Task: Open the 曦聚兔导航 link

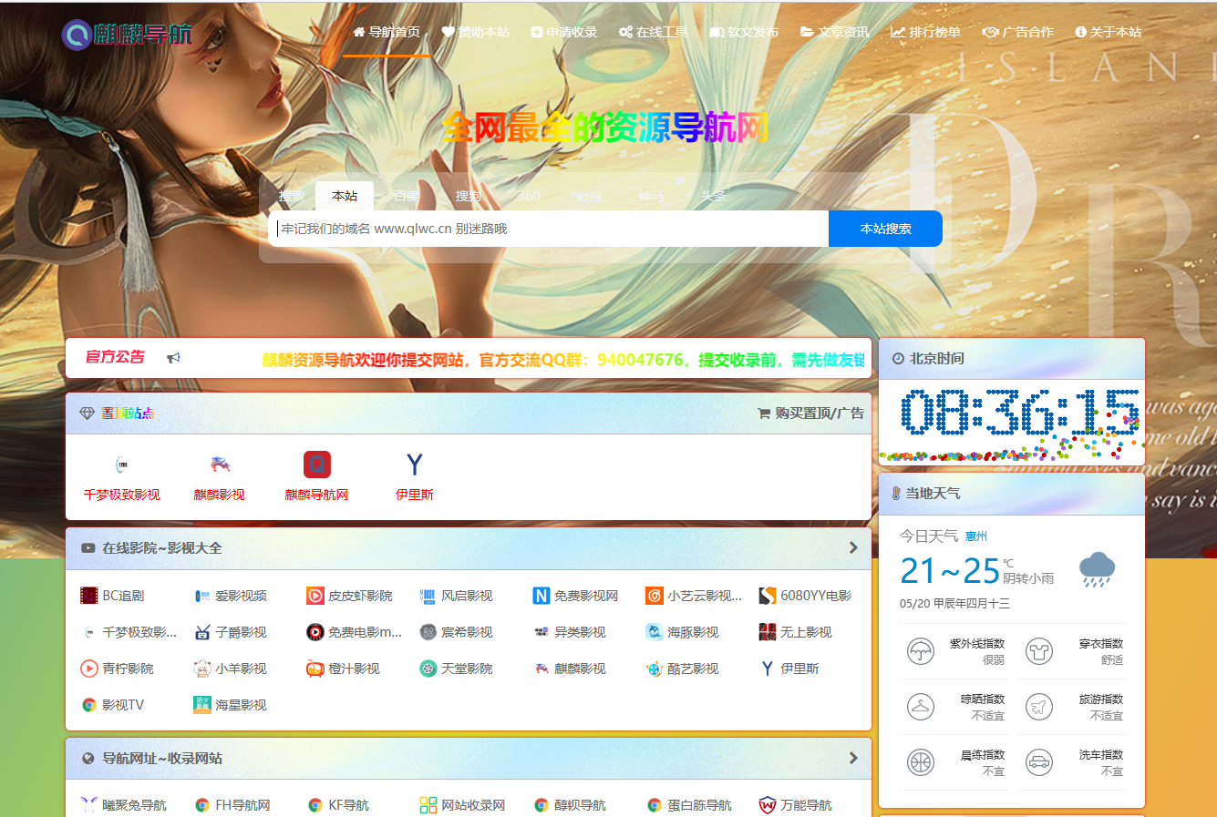Action: coord(134,805)
